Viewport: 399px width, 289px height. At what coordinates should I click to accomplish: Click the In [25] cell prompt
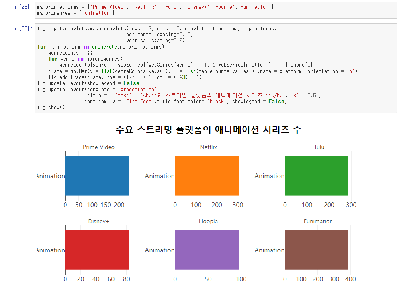pos(22,7)
